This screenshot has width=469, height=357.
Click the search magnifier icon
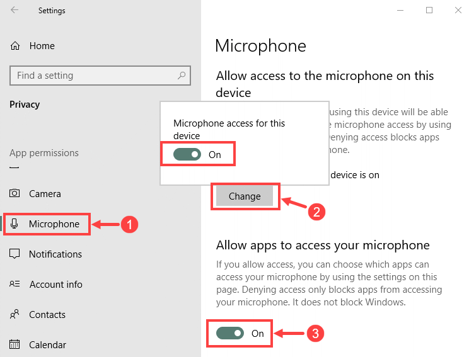[x=182, y=76]
